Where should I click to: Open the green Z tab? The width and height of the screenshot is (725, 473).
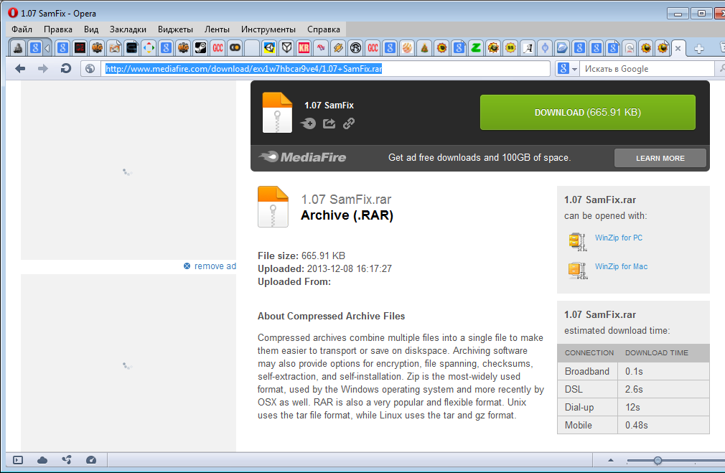pos(476,47)
